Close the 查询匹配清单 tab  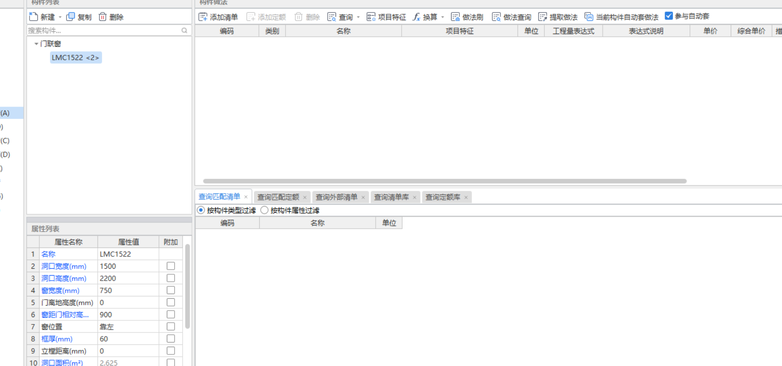(246, 197)
